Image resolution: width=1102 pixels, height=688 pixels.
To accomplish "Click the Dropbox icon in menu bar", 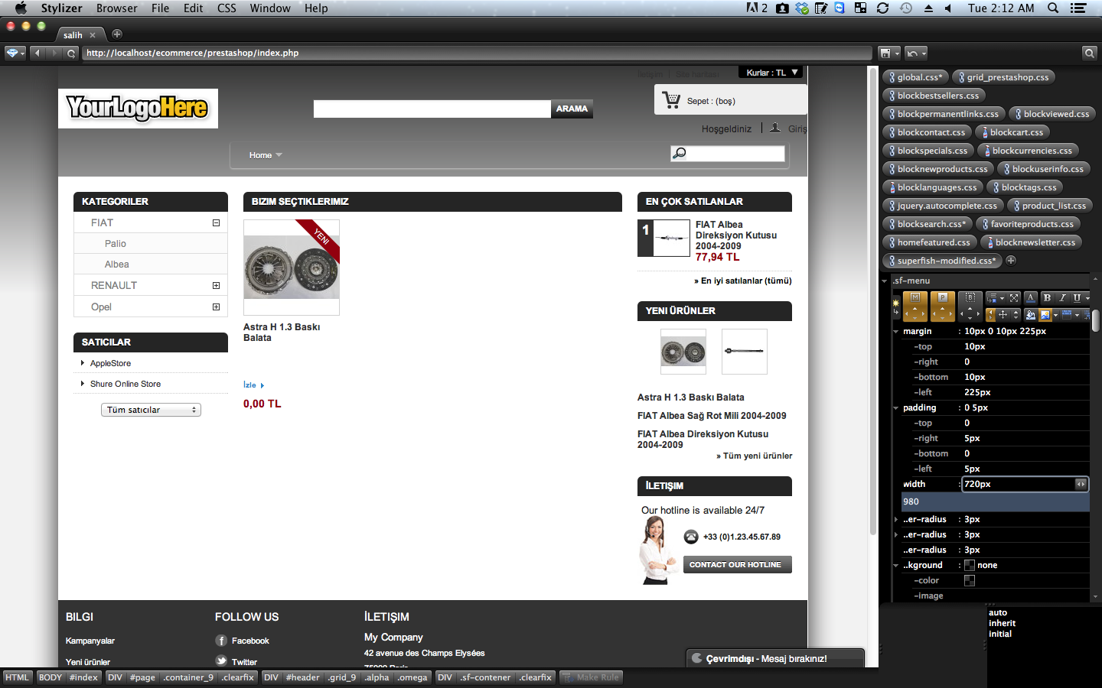I will (802, 8).
